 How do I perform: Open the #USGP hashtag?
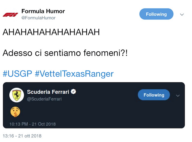(x=17, y=74)
